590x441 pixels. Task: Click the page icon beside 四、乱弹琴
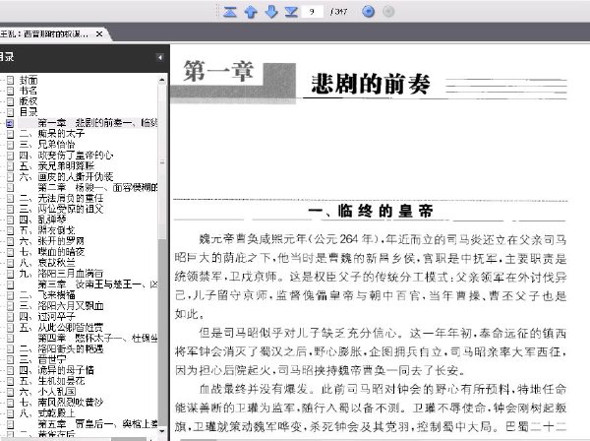(x=10, y=220)
